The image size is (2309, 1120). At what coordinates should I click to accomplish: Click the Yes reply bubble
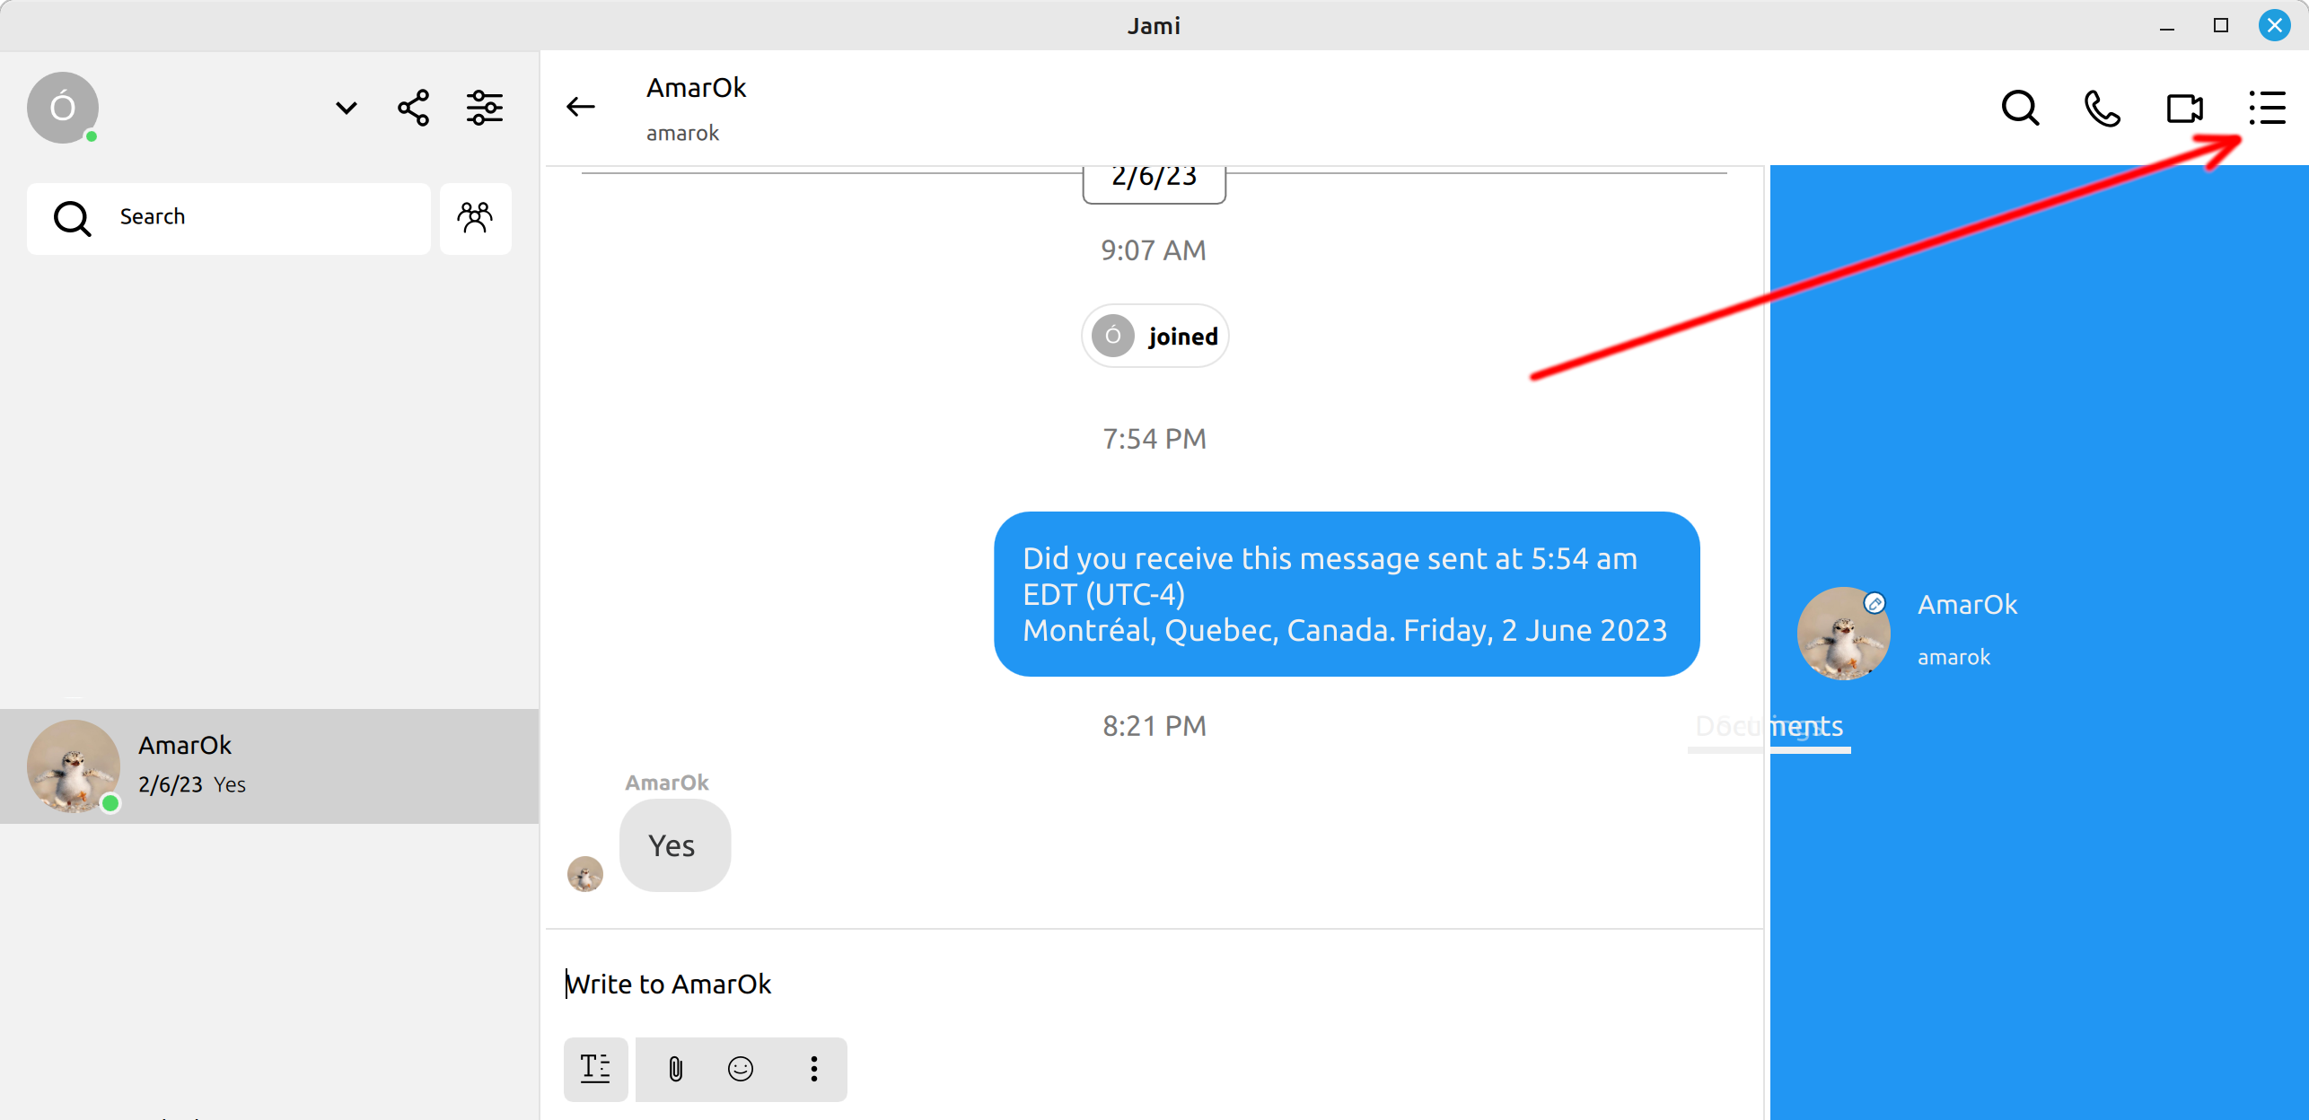tap(674, 845)
